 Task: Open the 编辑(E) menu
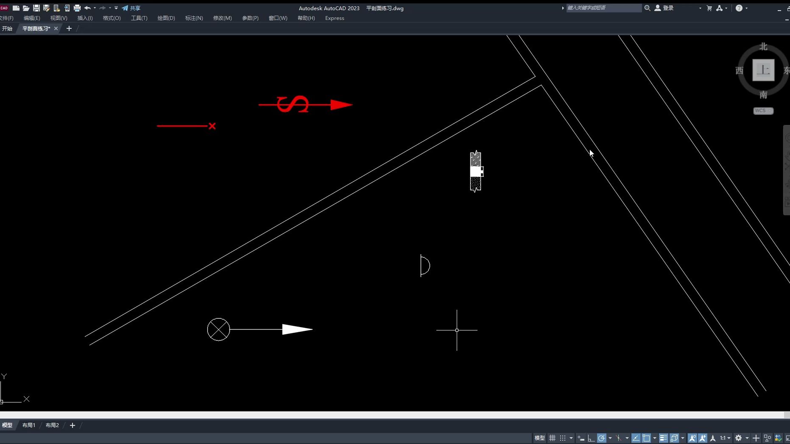pyautogui.click(x=32, y=18)
